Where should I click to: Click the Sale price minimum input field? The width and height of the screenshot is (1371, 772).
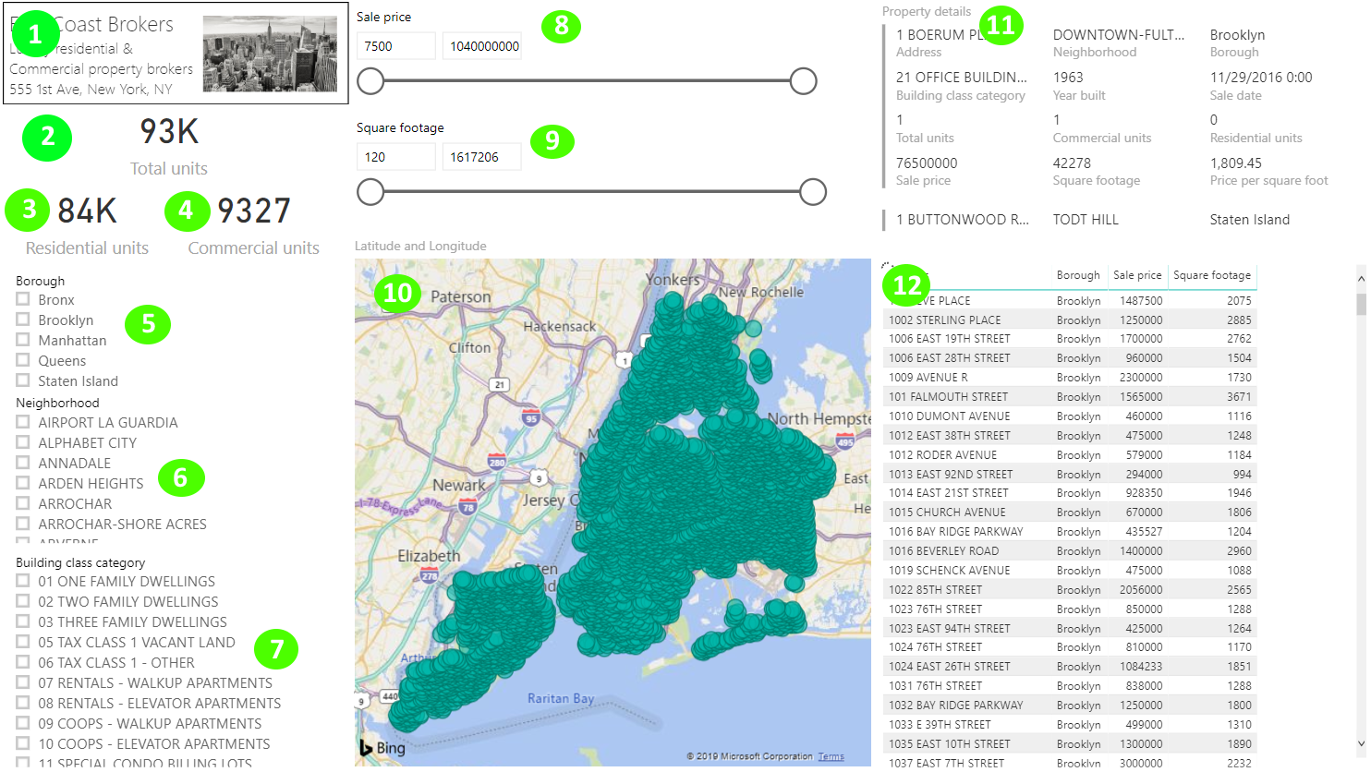point(395,44)
